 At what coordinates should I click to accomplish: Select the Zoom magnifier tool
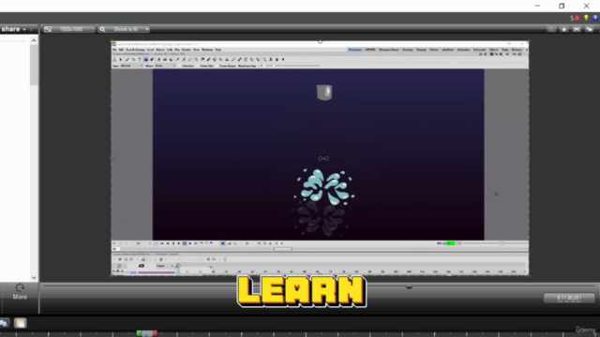pos(264,59)
